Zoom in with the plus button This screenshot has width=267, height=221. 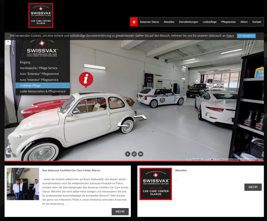click(8, 36)
